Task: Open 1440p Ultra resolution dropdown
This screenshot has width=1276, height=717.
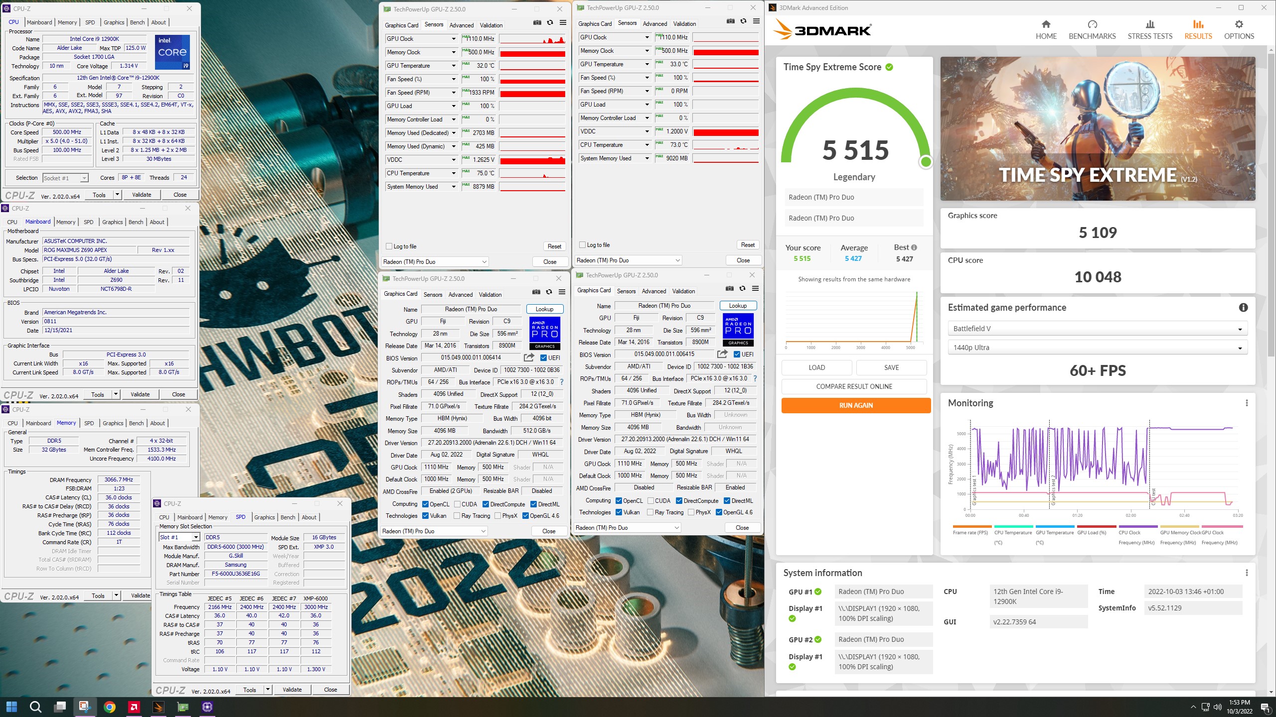Action: click(1097, 348)
